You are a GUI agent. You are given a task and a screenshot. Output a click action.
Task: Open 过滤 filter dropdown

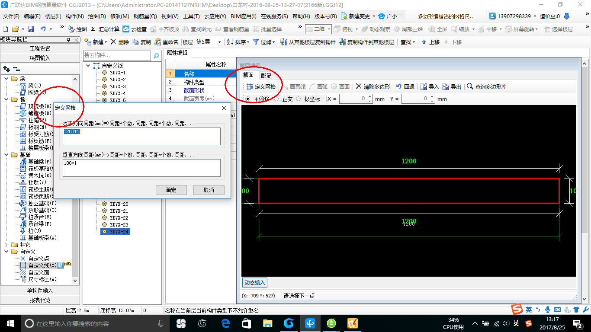tap(263, 42)
